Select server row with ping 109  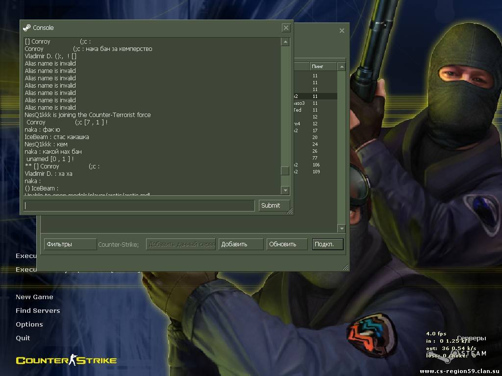click(x=315, y=172)
